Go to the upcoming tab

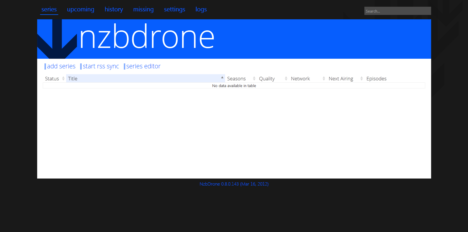pos(80,9)
